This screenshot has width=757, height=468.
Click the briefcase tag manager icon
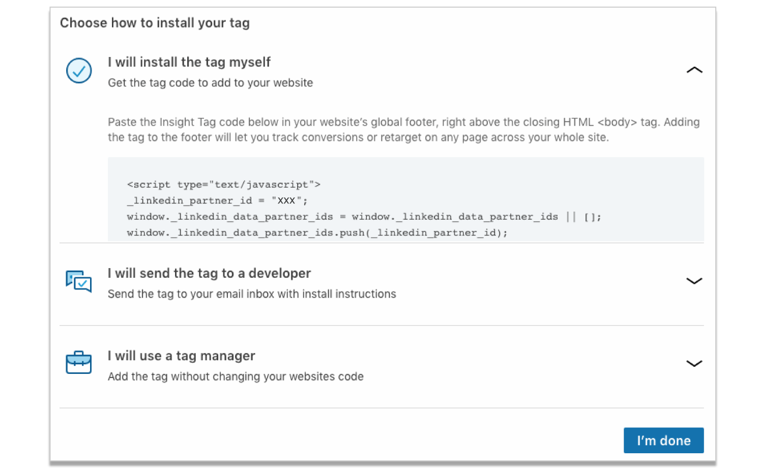[79, 362]
